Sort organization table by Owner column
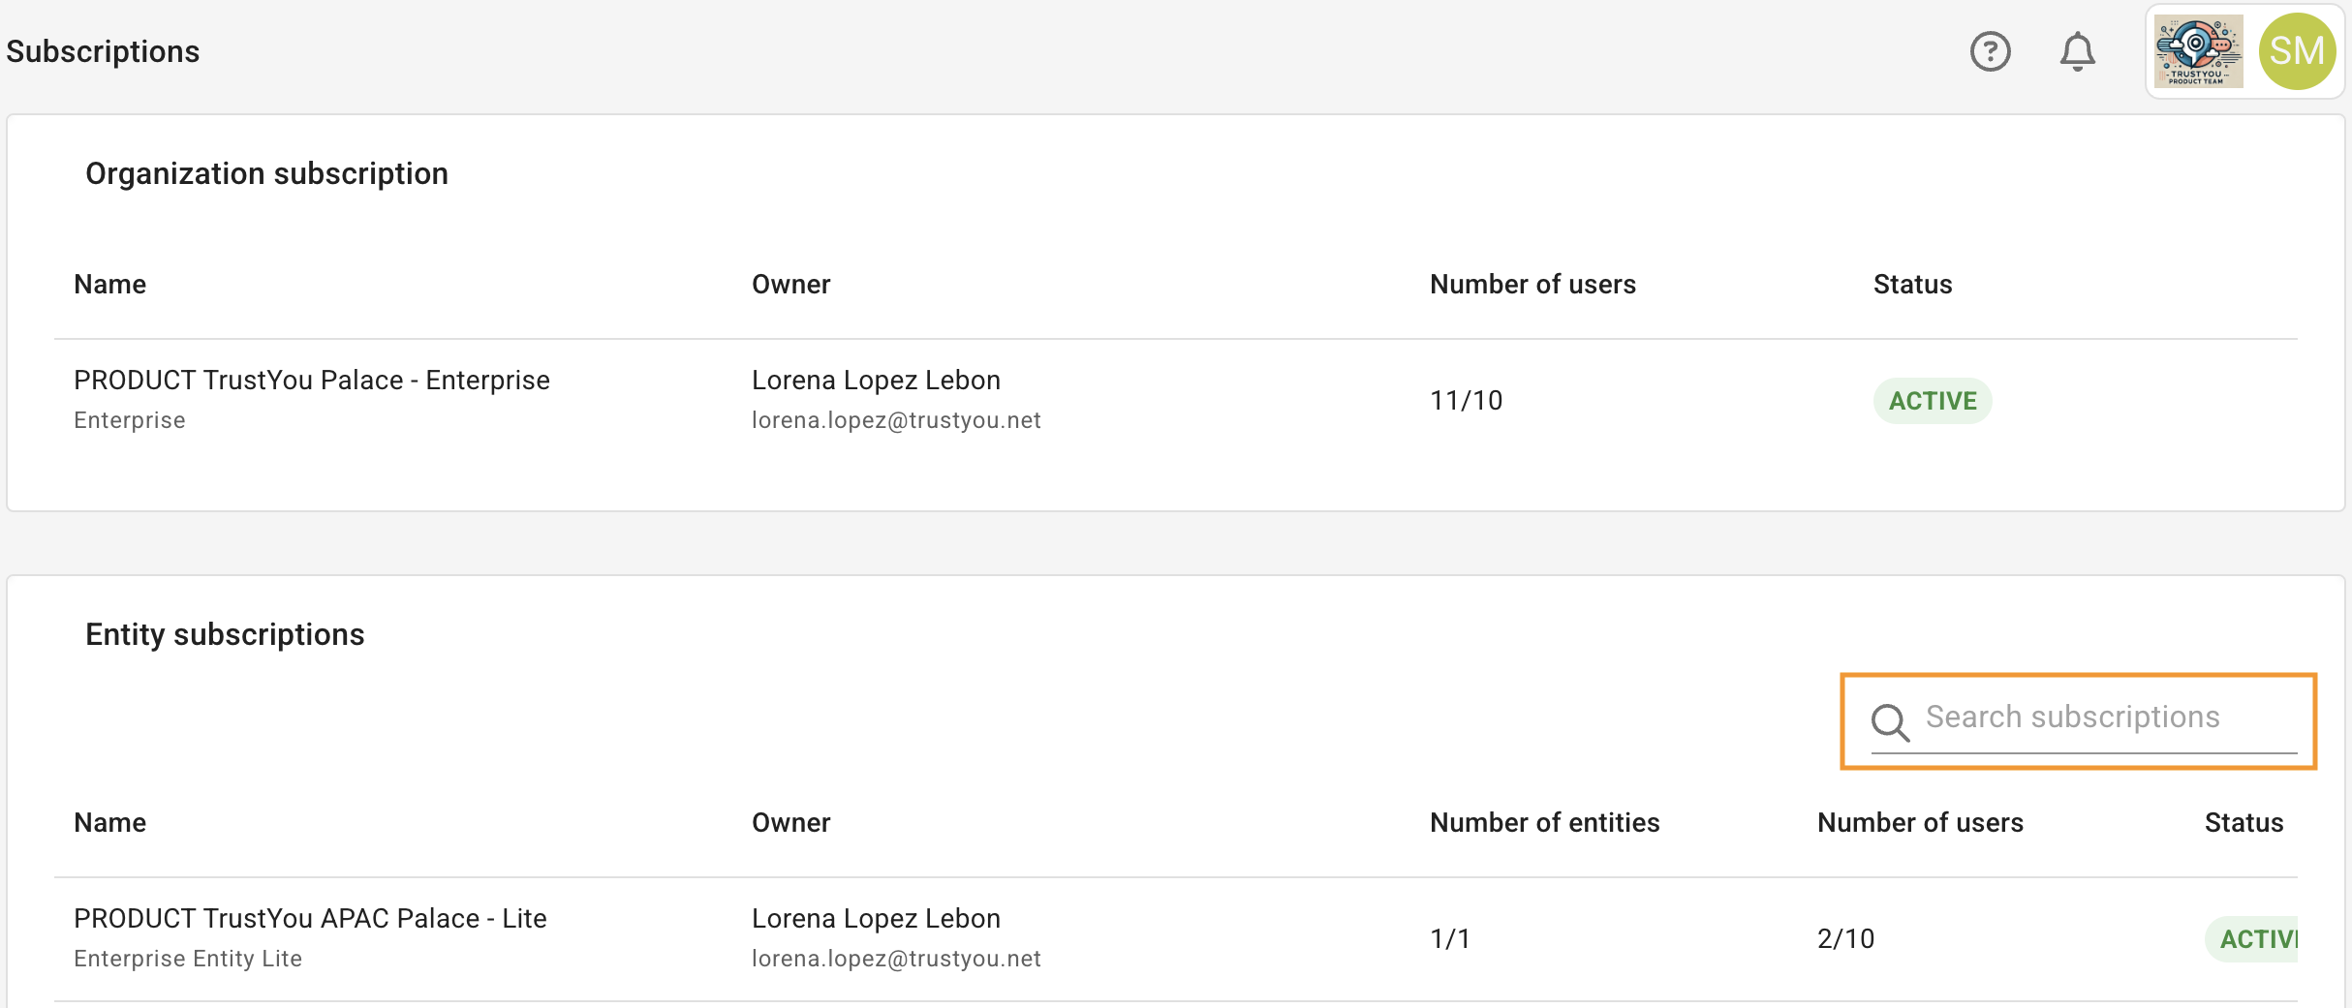The height and width of the screenshot is (1008, 2352). coord(790,285)
